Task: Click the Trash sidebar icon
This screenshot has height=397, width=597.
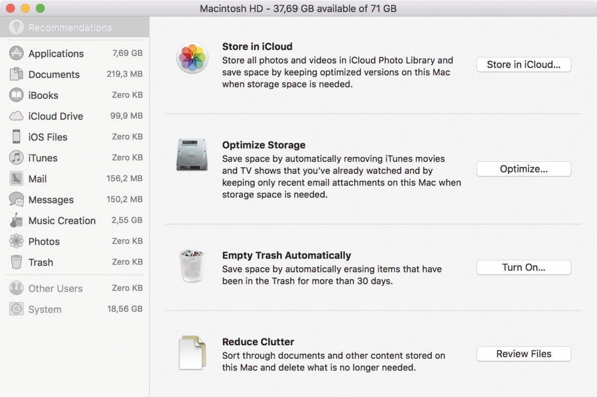Action: pos(17,262)
